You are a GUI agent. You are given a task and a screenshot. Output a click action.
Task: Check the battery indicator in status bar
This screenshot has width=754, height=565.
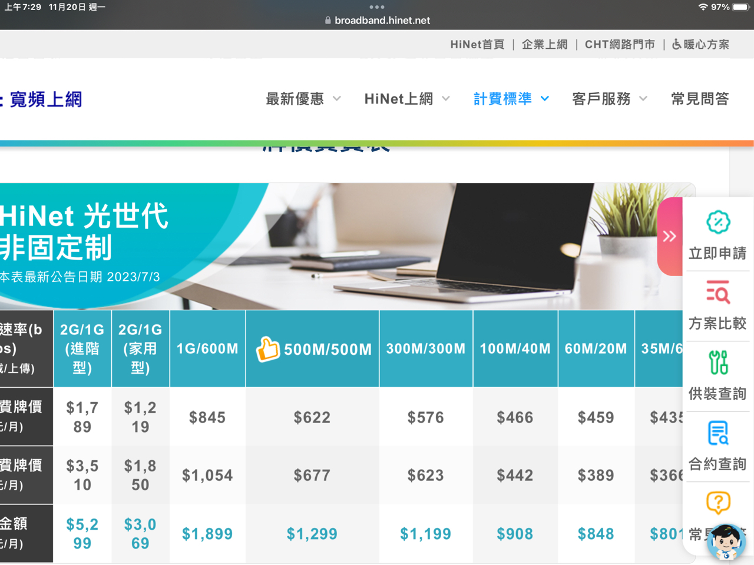[x=740, y=7]
